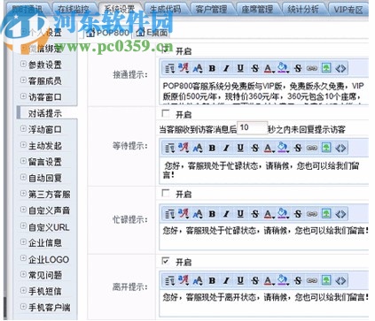Image resolution: width=375 pixels, height=321 pixels.
Task: Open the 手机短信 sidebar item
Action: pyautogui.click(x=45, y=292)
